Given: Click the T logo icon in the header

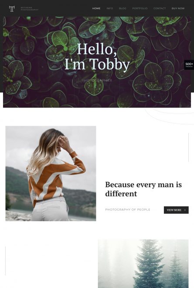Looking at the screenshot, I should click(12, 9).
